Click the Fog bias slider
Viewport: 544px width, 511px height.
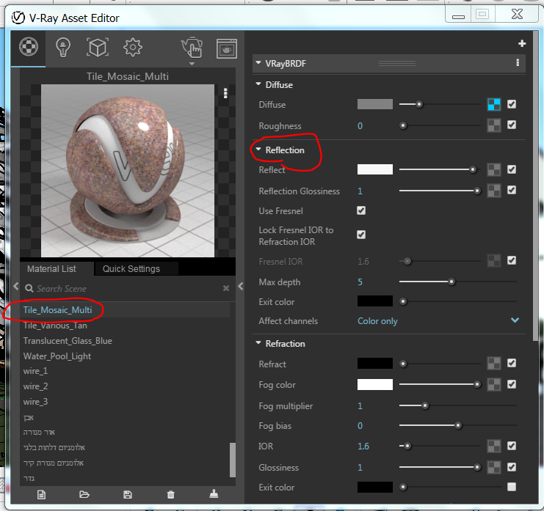(457, 425)
